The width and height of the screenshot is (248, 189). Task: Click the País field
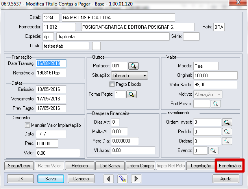pos(219,27)
